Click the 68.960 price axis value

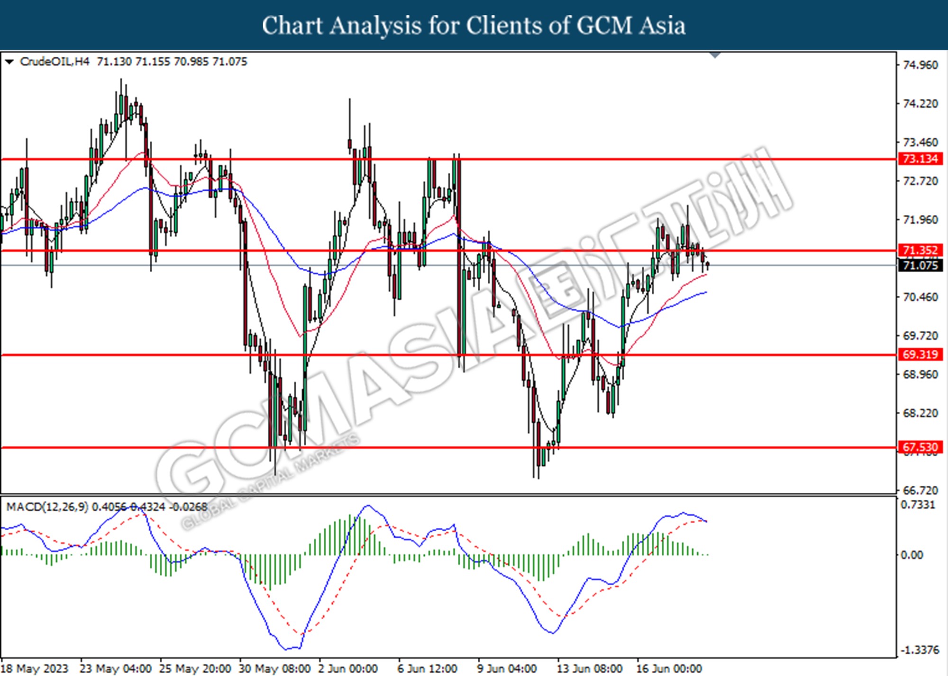click(x=920, y=374)
